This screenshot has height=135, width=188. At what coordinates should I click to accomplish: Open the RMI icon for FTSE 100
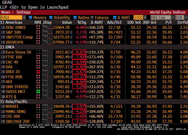click(x=38, y=57)
